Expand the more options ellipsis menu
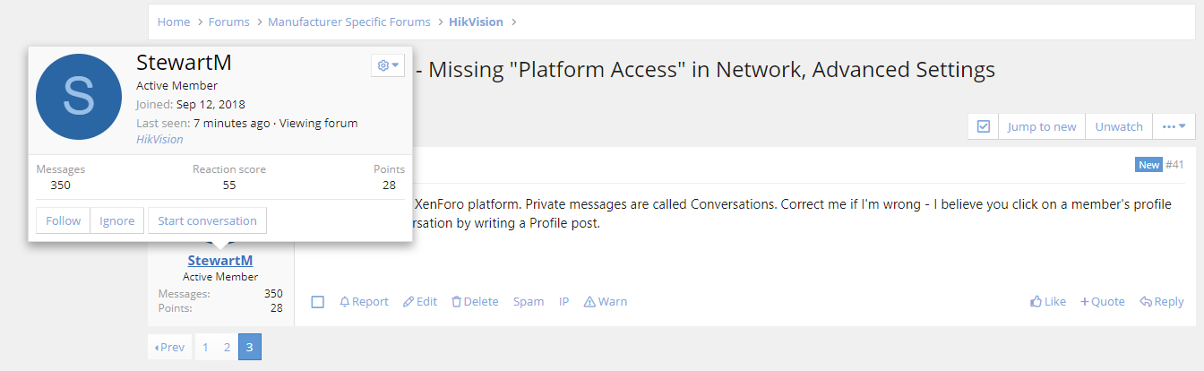Image resolution: width=1204 pixels, height=371 pixels. 1174,126
